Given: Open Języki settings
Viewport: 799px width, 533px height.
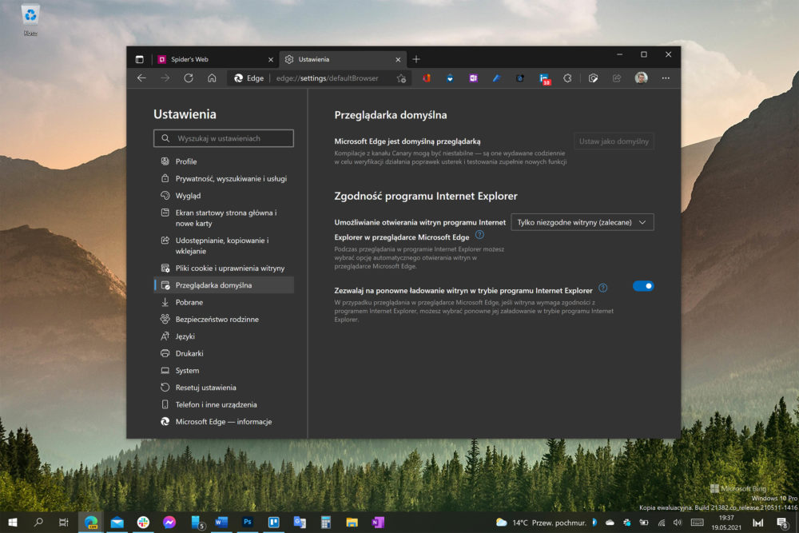Looking at the screenshot, I should [224, 336].
